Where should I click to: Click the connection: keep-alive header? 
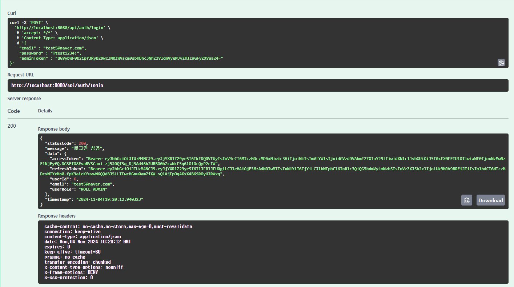(72, 231)
